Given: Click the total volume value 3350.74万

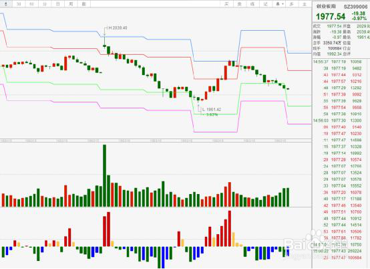Looking at the screenshot, I should [x=332, y=43].
